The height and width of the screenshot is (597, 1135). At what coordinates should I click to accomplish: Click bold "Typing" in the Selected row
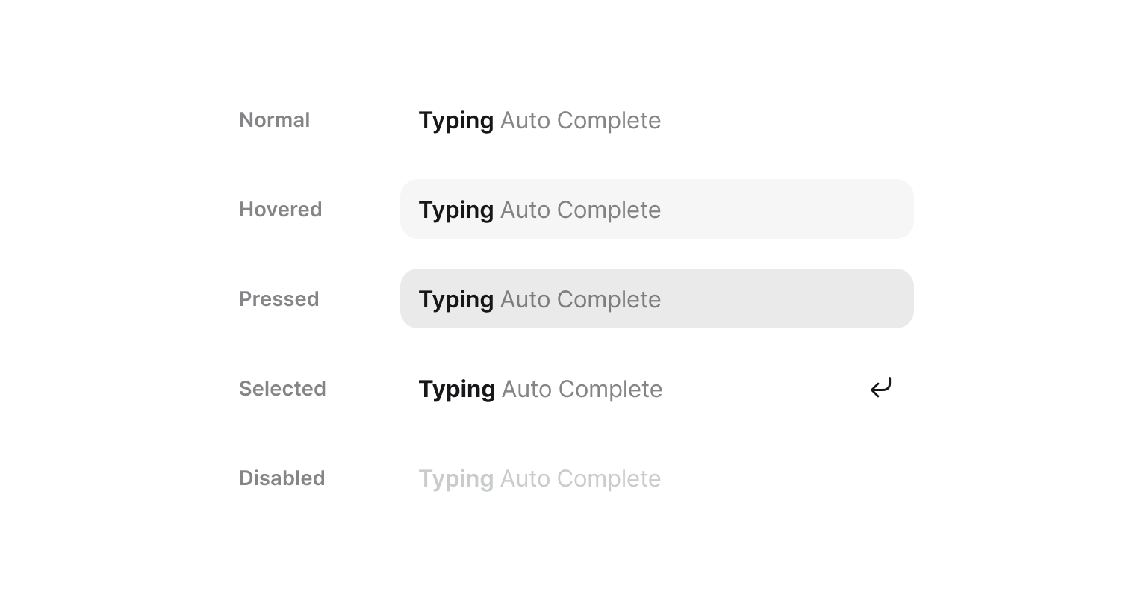coord(456,390)
